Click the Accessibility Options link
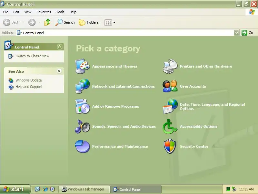 point(199,126)
